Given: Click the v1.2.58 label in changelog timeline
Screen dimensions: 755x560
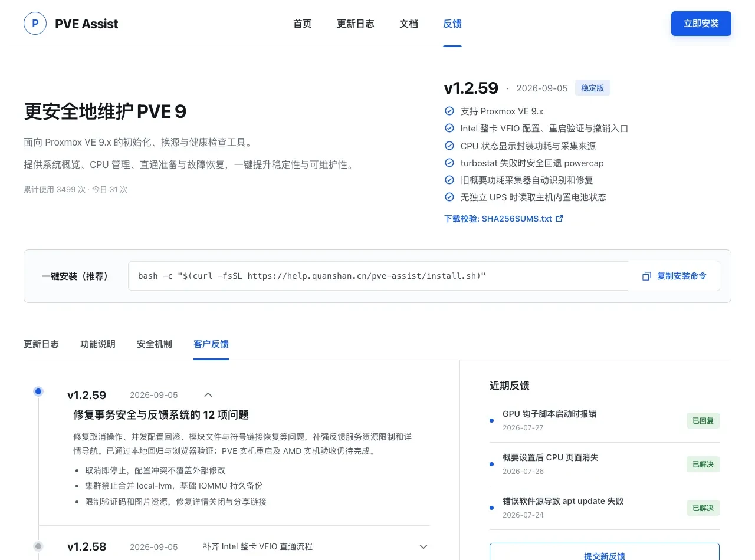Looking at the screenshot, I should pos(87,547).
